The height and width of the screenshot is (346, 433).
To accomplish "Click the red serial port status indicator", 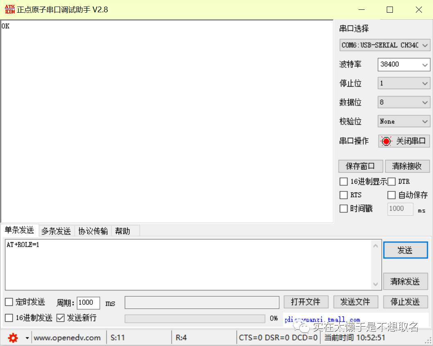I will 386,141.
